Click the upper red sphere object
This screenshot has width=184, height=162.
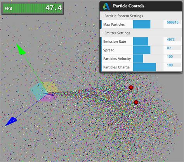pos(131,87)
